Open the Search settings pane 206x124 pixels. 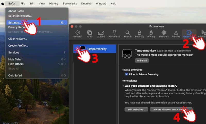pos(127,34)
